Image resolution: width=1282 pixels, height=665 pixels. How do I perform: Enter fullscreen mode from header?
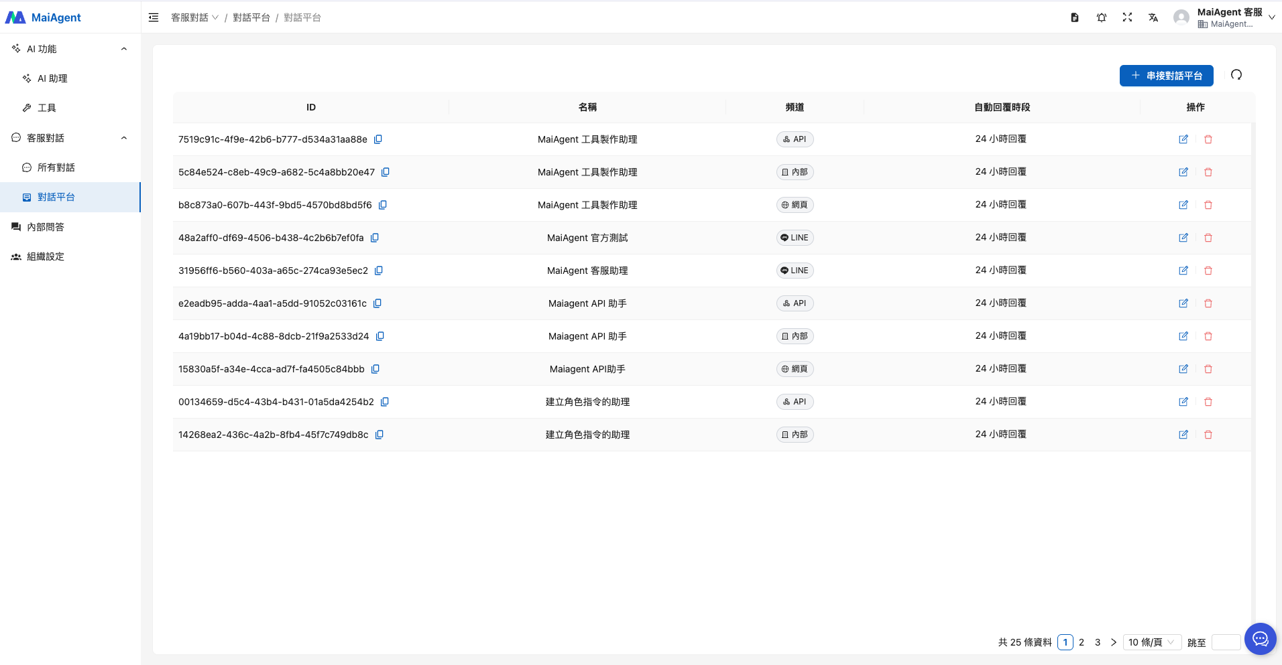1127,17
